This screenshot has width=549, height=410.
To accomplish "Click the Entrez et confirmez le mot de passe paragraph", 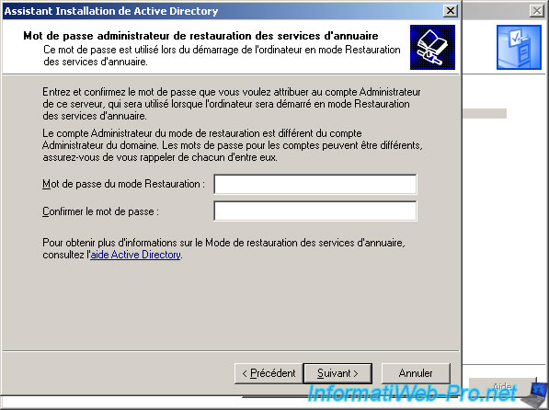I will pos(232,104).
